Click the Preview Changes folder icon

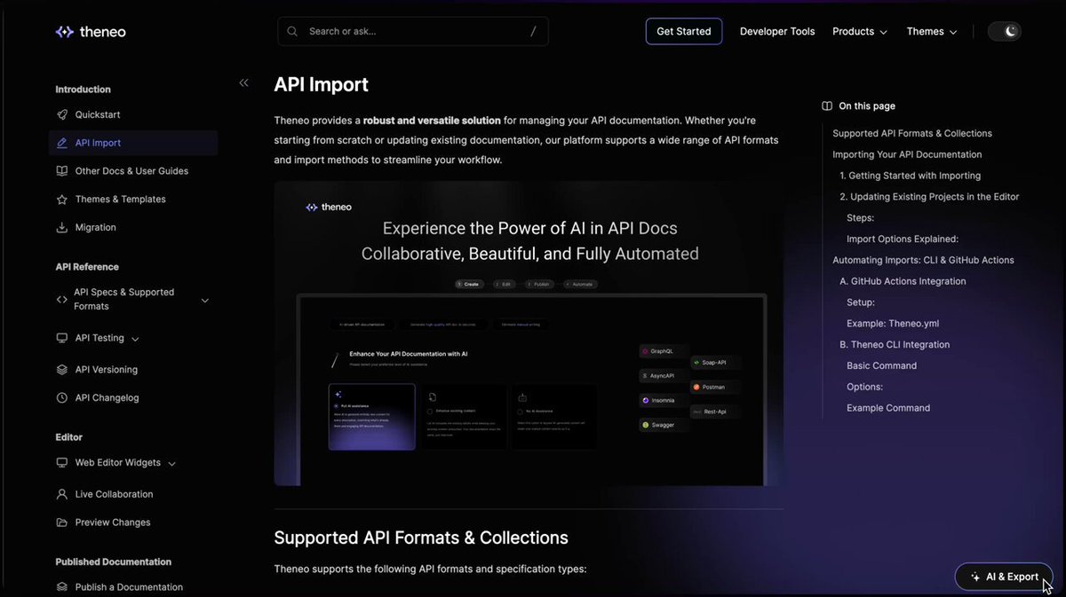tap(62, 522)
